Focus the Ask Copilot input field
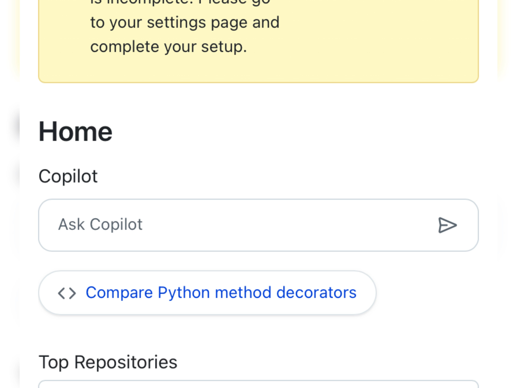This screenshot has height=388, width=517. point(258,225)
